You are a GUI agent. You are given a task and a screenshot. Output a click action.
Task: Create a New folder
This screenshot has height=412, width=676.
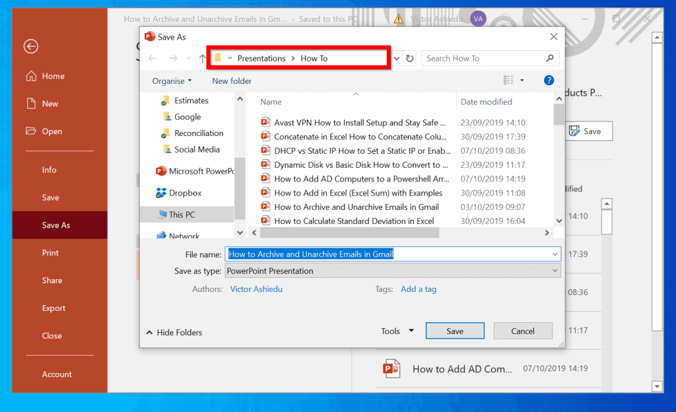pos(232,81)
